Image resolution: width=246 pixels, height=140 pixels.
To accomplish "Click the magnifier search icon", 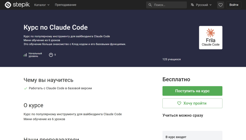I will coord(150,5).
